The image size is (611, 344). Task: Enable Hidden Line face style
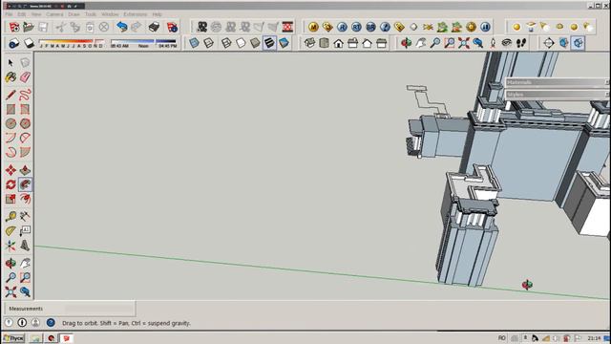pos(241,43)
